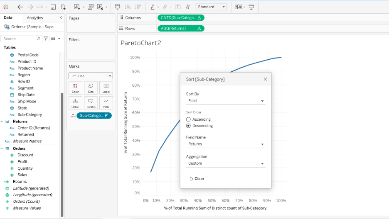Click the New Worksheet chart icon
Image resolution: width=389 pixels, height=219 pixels.
tap(77, 7)
